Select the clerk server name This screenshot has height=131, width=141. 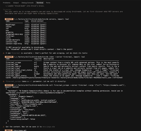pyautogui.click(x=8, y=38)
